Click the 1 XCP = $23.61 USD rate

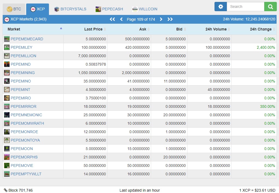click(x=257, y=190)
